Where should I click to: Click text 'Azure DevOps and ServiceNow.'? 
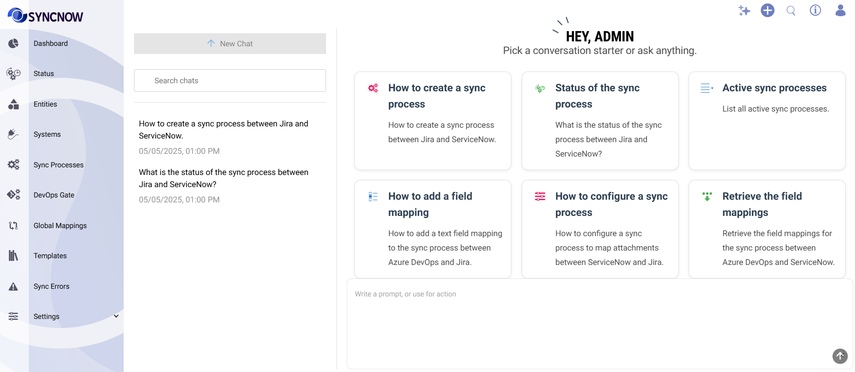pos(779,262)
